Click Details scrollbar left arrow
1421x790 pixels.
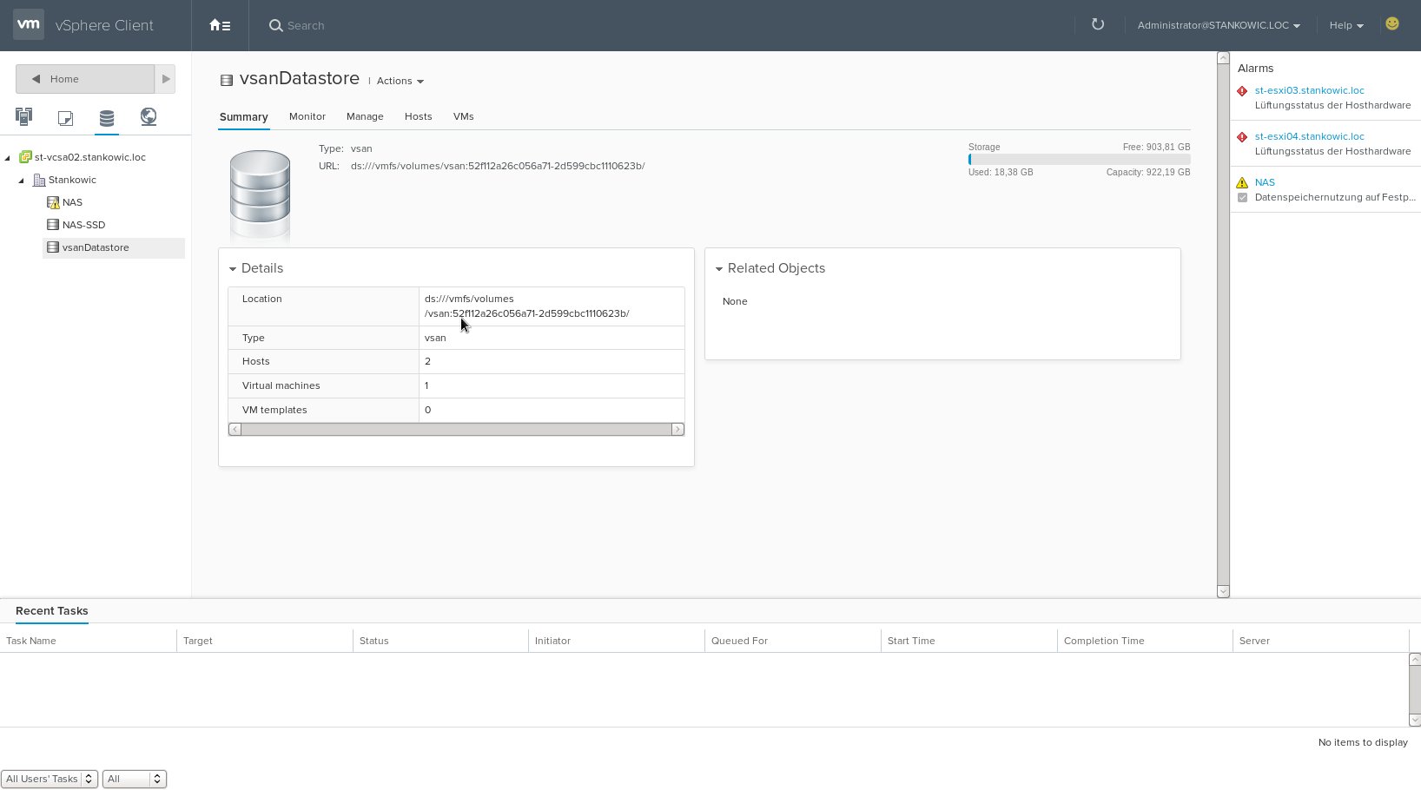click(235, 430)
